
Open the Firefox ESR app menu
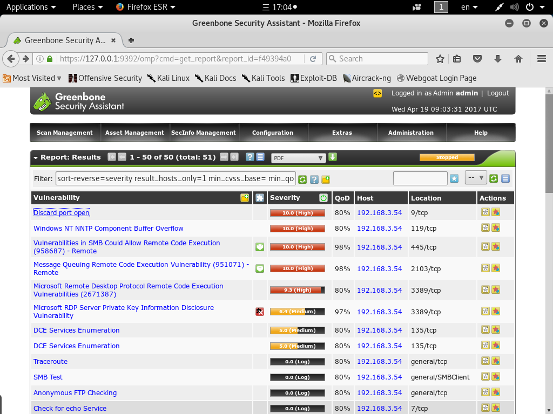tap(146, 7)
